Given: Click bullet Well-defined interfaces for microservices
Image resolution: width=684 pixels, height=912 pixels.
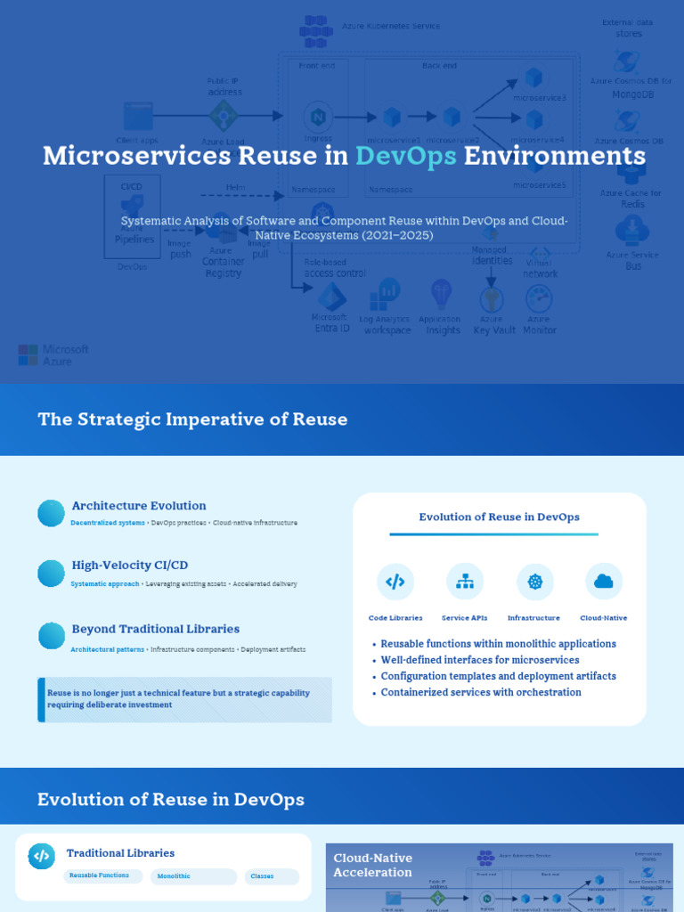Looking at the screenshot, I should click(480, 660).
